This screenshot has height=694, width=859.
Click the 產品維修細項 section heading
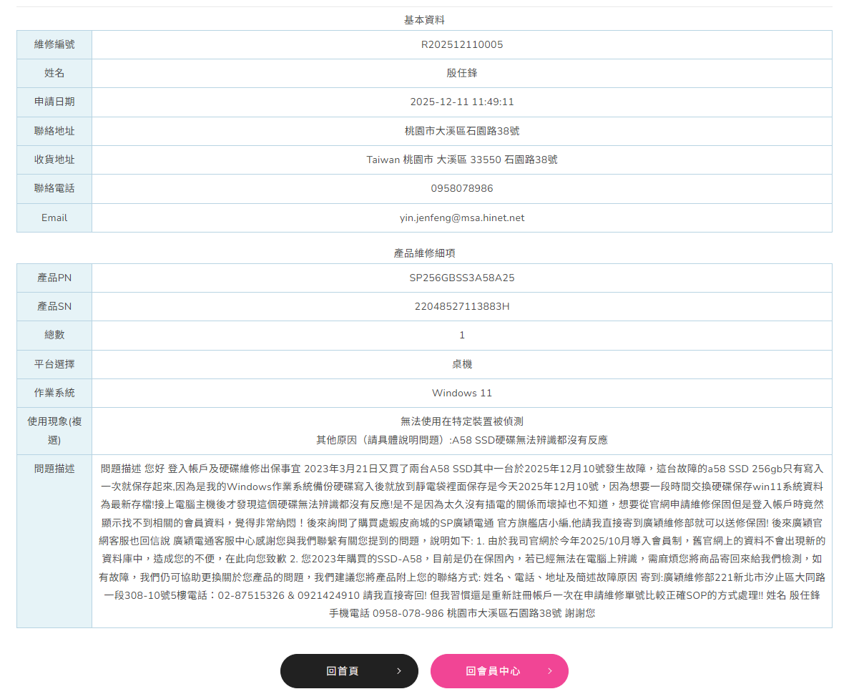424,253
